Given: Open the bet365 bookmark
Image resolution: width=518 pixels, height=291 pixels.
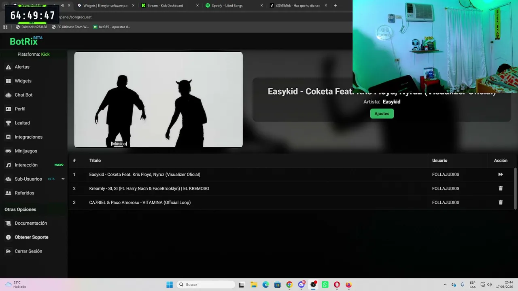Looking at the screenshot, I should pyautogui.click(x=112, y=27).
